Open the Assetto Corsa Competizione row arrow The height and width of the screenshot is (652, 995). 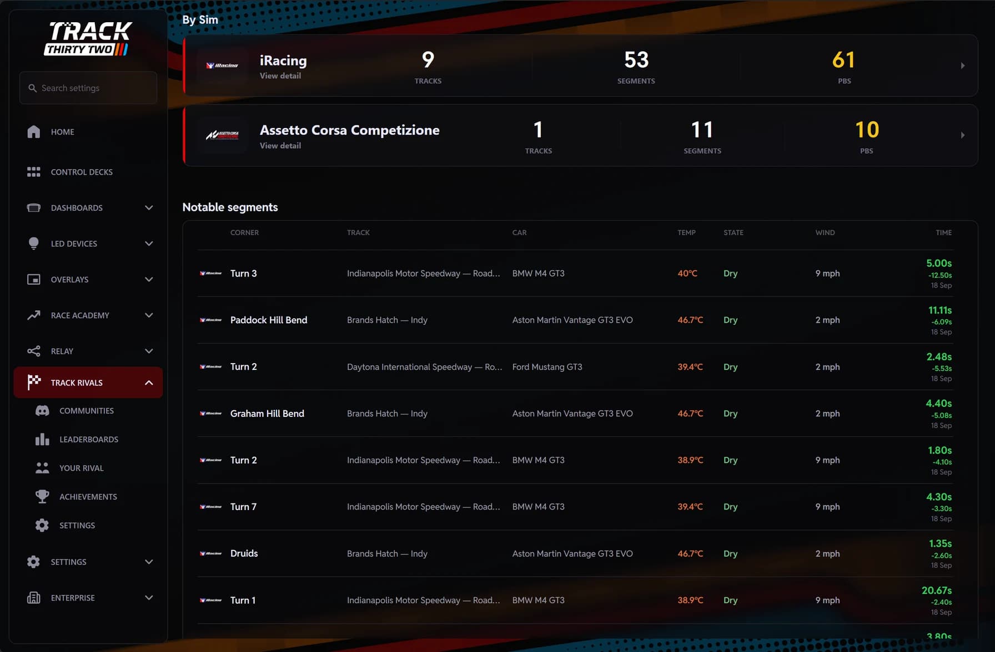click(963, 135)
